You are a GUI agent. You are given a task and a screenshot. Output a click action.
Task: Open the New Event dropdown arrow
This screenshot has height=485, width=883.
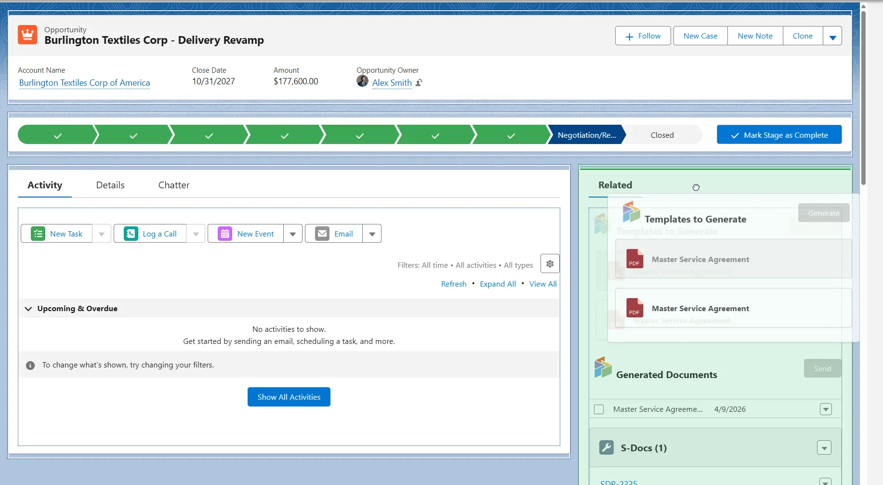click(293, 234)
